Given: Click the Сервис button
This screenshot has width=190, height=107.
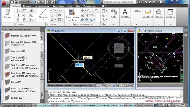Looking at the screenshot, I should point(8,14).
